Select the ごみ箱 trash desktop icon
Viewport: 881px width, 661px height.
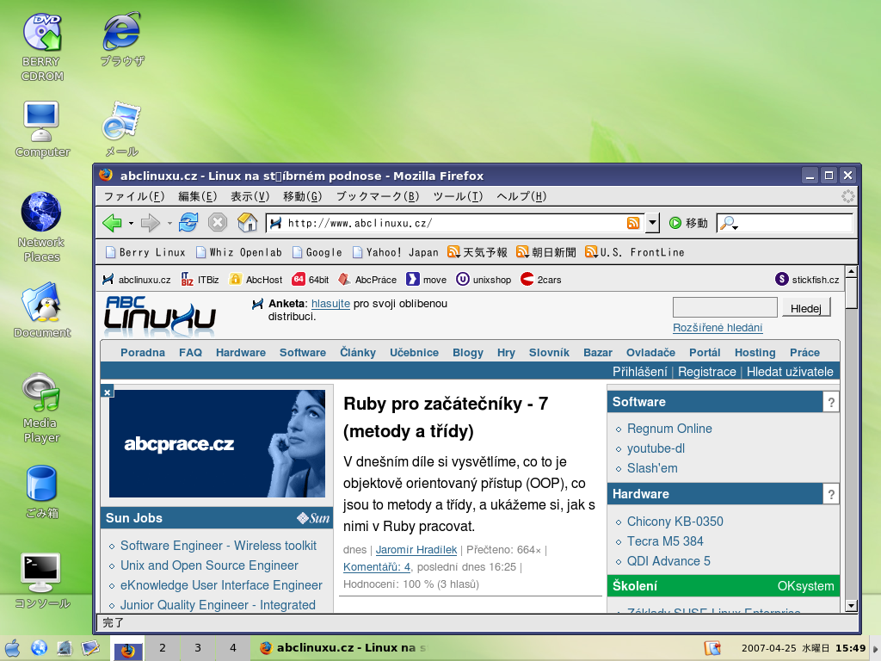click(x=42, y=491)
